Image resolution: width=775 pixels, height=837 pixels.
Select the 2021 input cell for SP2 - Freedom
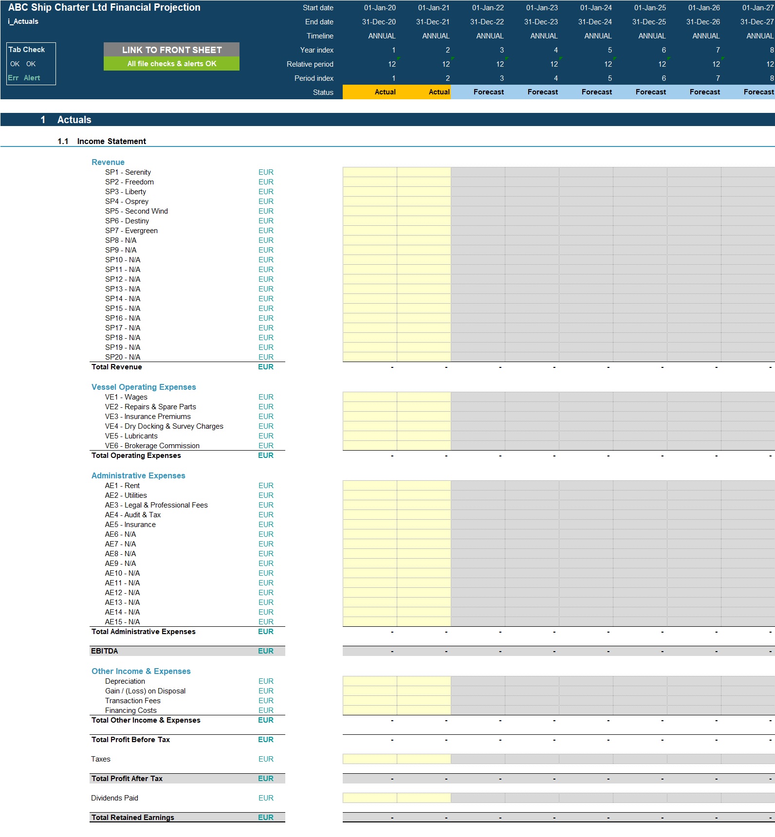tap(424, 182)
